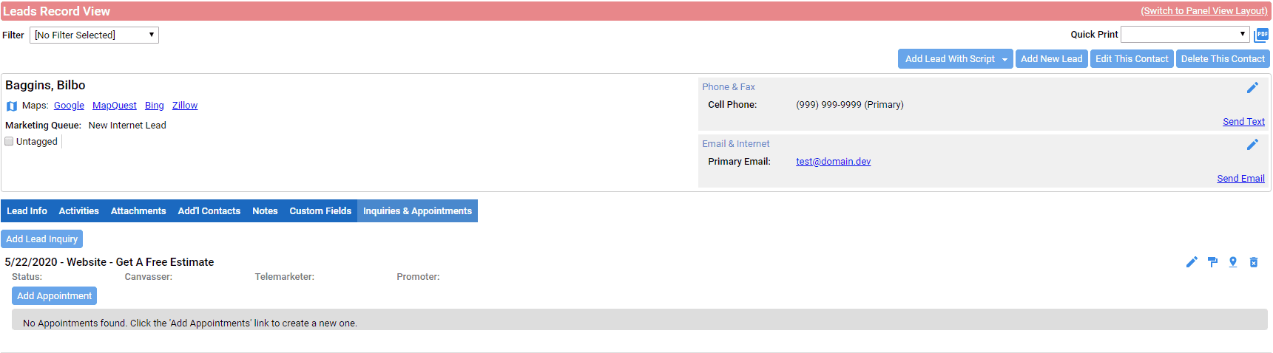The width and height of the screenshot is (1273, 353).
Task: Edit the Email & Internet section with the pencil icon
Action: tap(1252, 145)
